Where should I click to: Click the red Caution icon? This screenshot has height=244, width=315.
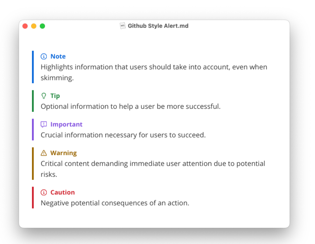coord(44,193)
